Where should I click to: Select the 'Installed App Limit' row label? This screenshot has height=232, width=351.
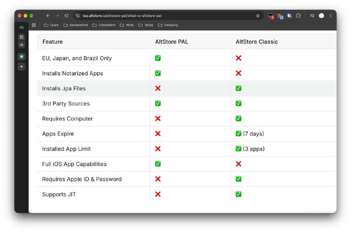pyautogui.click(x=66, y=149)
